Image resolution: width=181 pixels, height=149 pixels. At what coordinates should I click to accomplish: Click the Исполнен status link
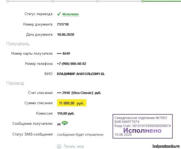71,14
